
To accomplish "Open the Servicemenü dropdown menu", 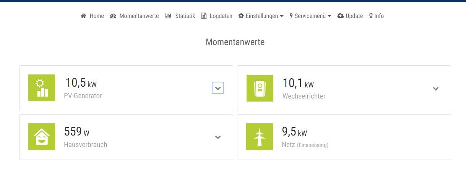I will pyautogui.click(x=310, y=16).
